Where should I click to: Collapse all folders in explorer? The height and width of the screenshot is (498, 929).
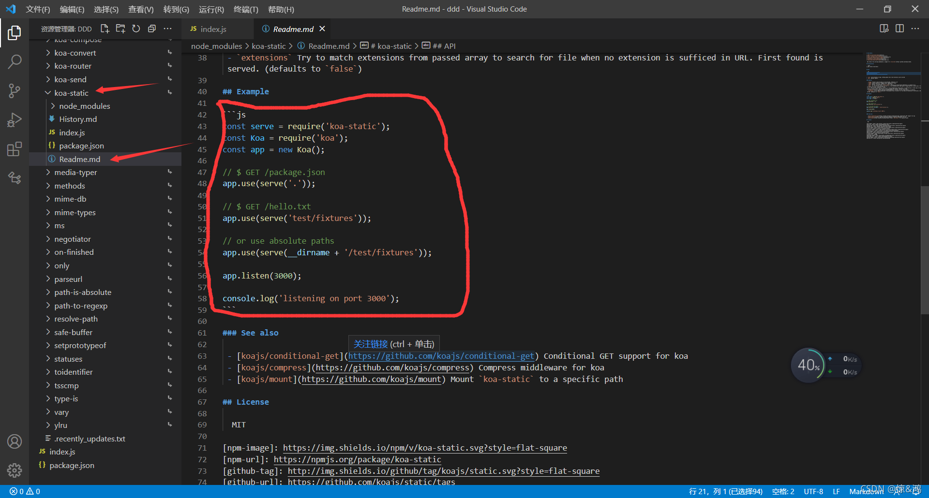151,29
